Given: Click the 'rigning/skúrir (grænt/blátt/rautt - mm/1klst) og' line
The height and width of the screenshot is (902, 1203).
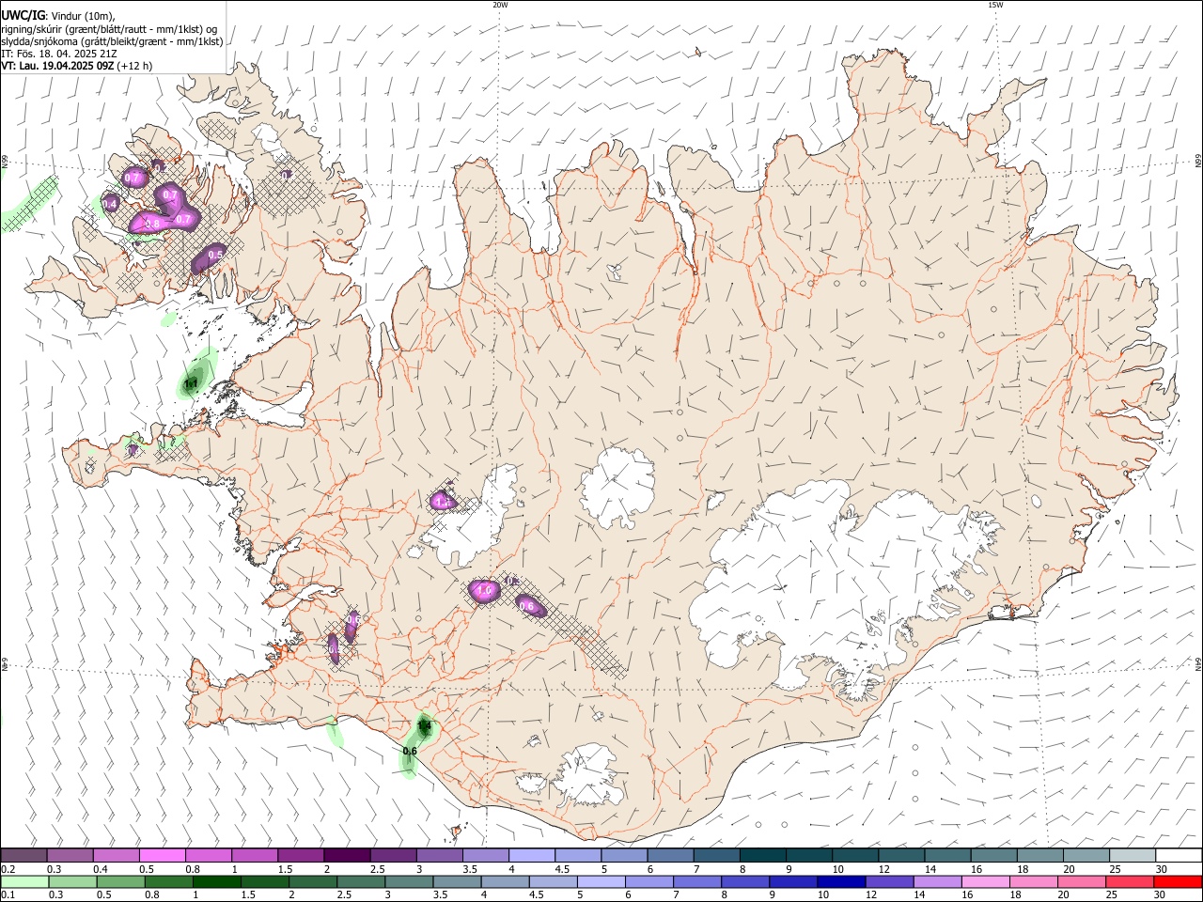Looking at the screenshot, I should 108,28.
